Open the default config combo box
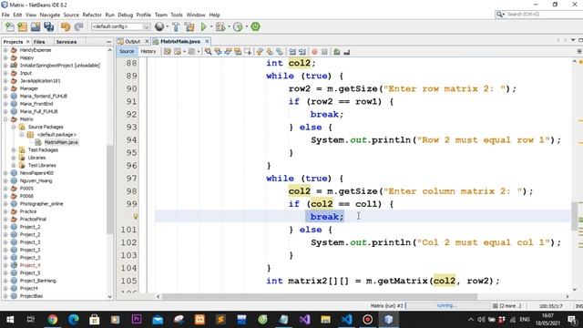Viewport: 583px width, 328px height. pos(120,26)
